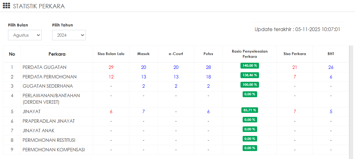Click Putus value 28 for Perdata Gugatan
Image resolution: width=355 pixels, height=159 pixels.
coord(208,67)
